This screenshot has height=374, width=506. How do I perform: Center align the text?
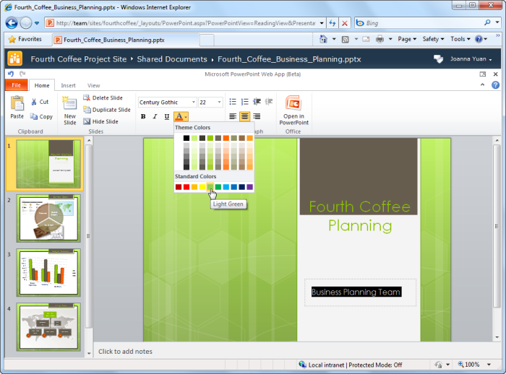[x=244, y=116]
